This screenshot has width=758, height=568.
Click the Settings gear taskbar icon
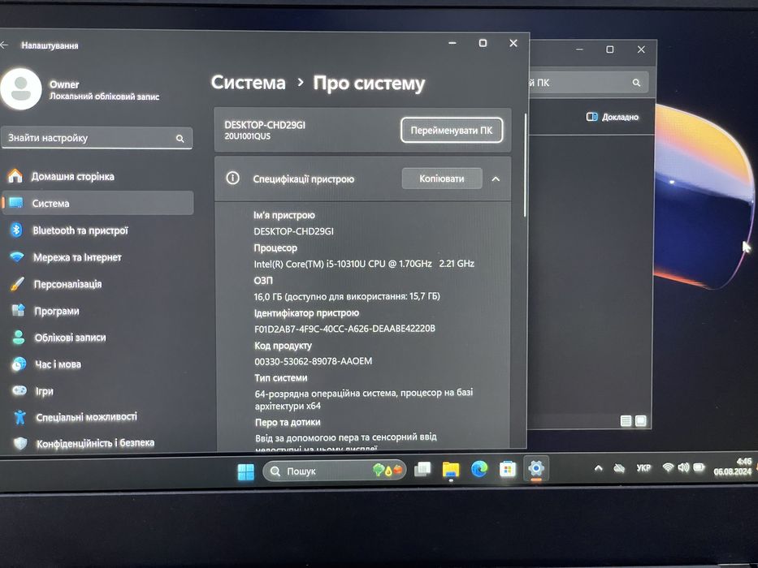tap(536, 468)
